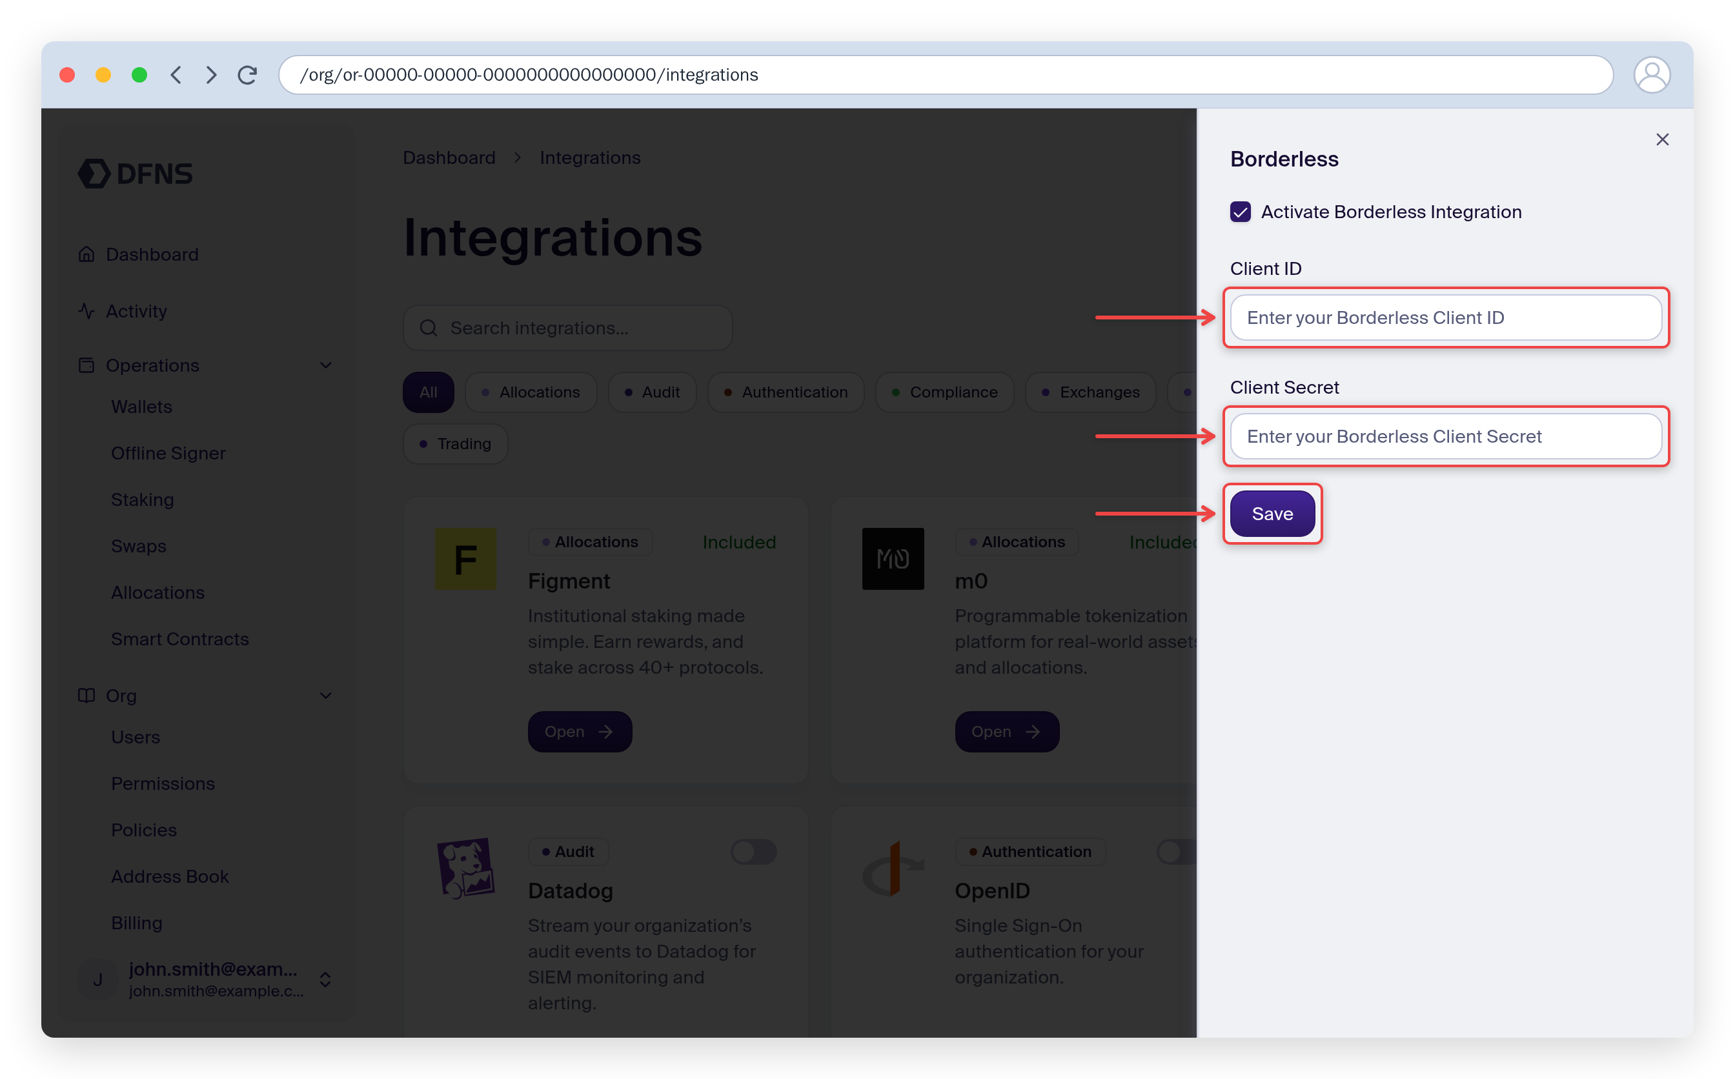Open Smart Contracts in sidebar

pyautogui.click(x=180, y=639)
